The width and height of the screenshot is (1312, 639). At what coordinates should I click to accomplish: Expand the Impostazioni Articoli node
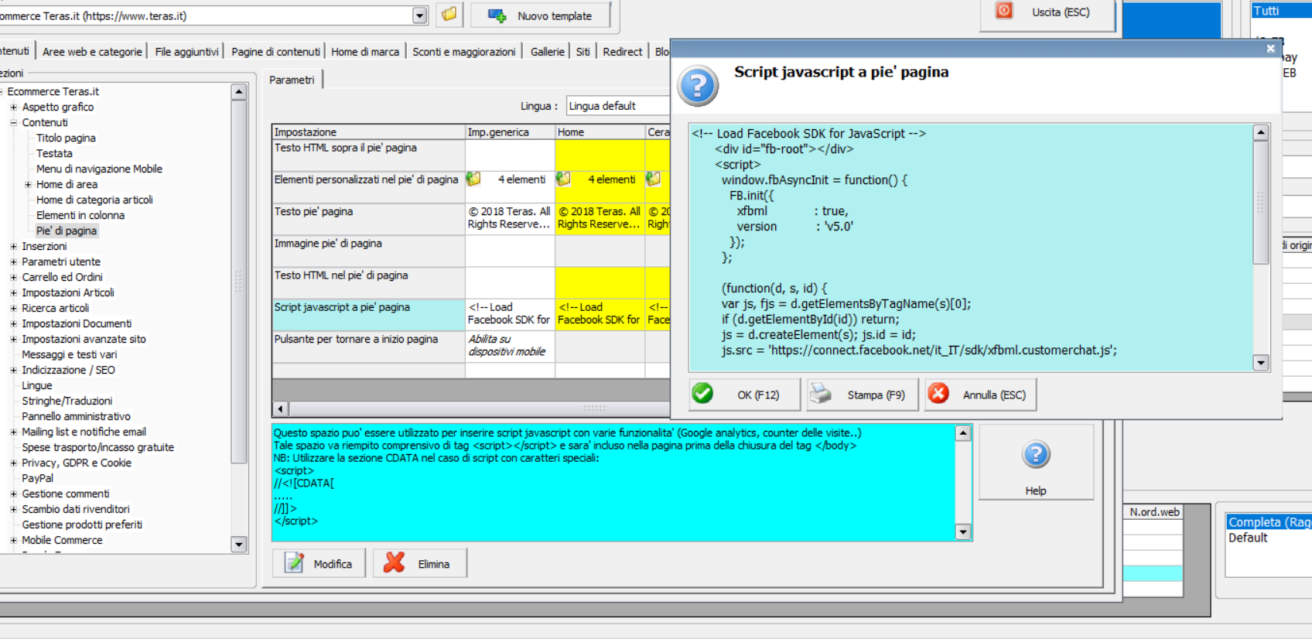13,292
